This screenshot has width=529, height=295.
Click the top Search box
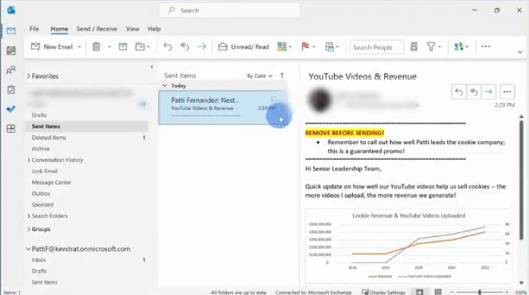tap(229, 11)
